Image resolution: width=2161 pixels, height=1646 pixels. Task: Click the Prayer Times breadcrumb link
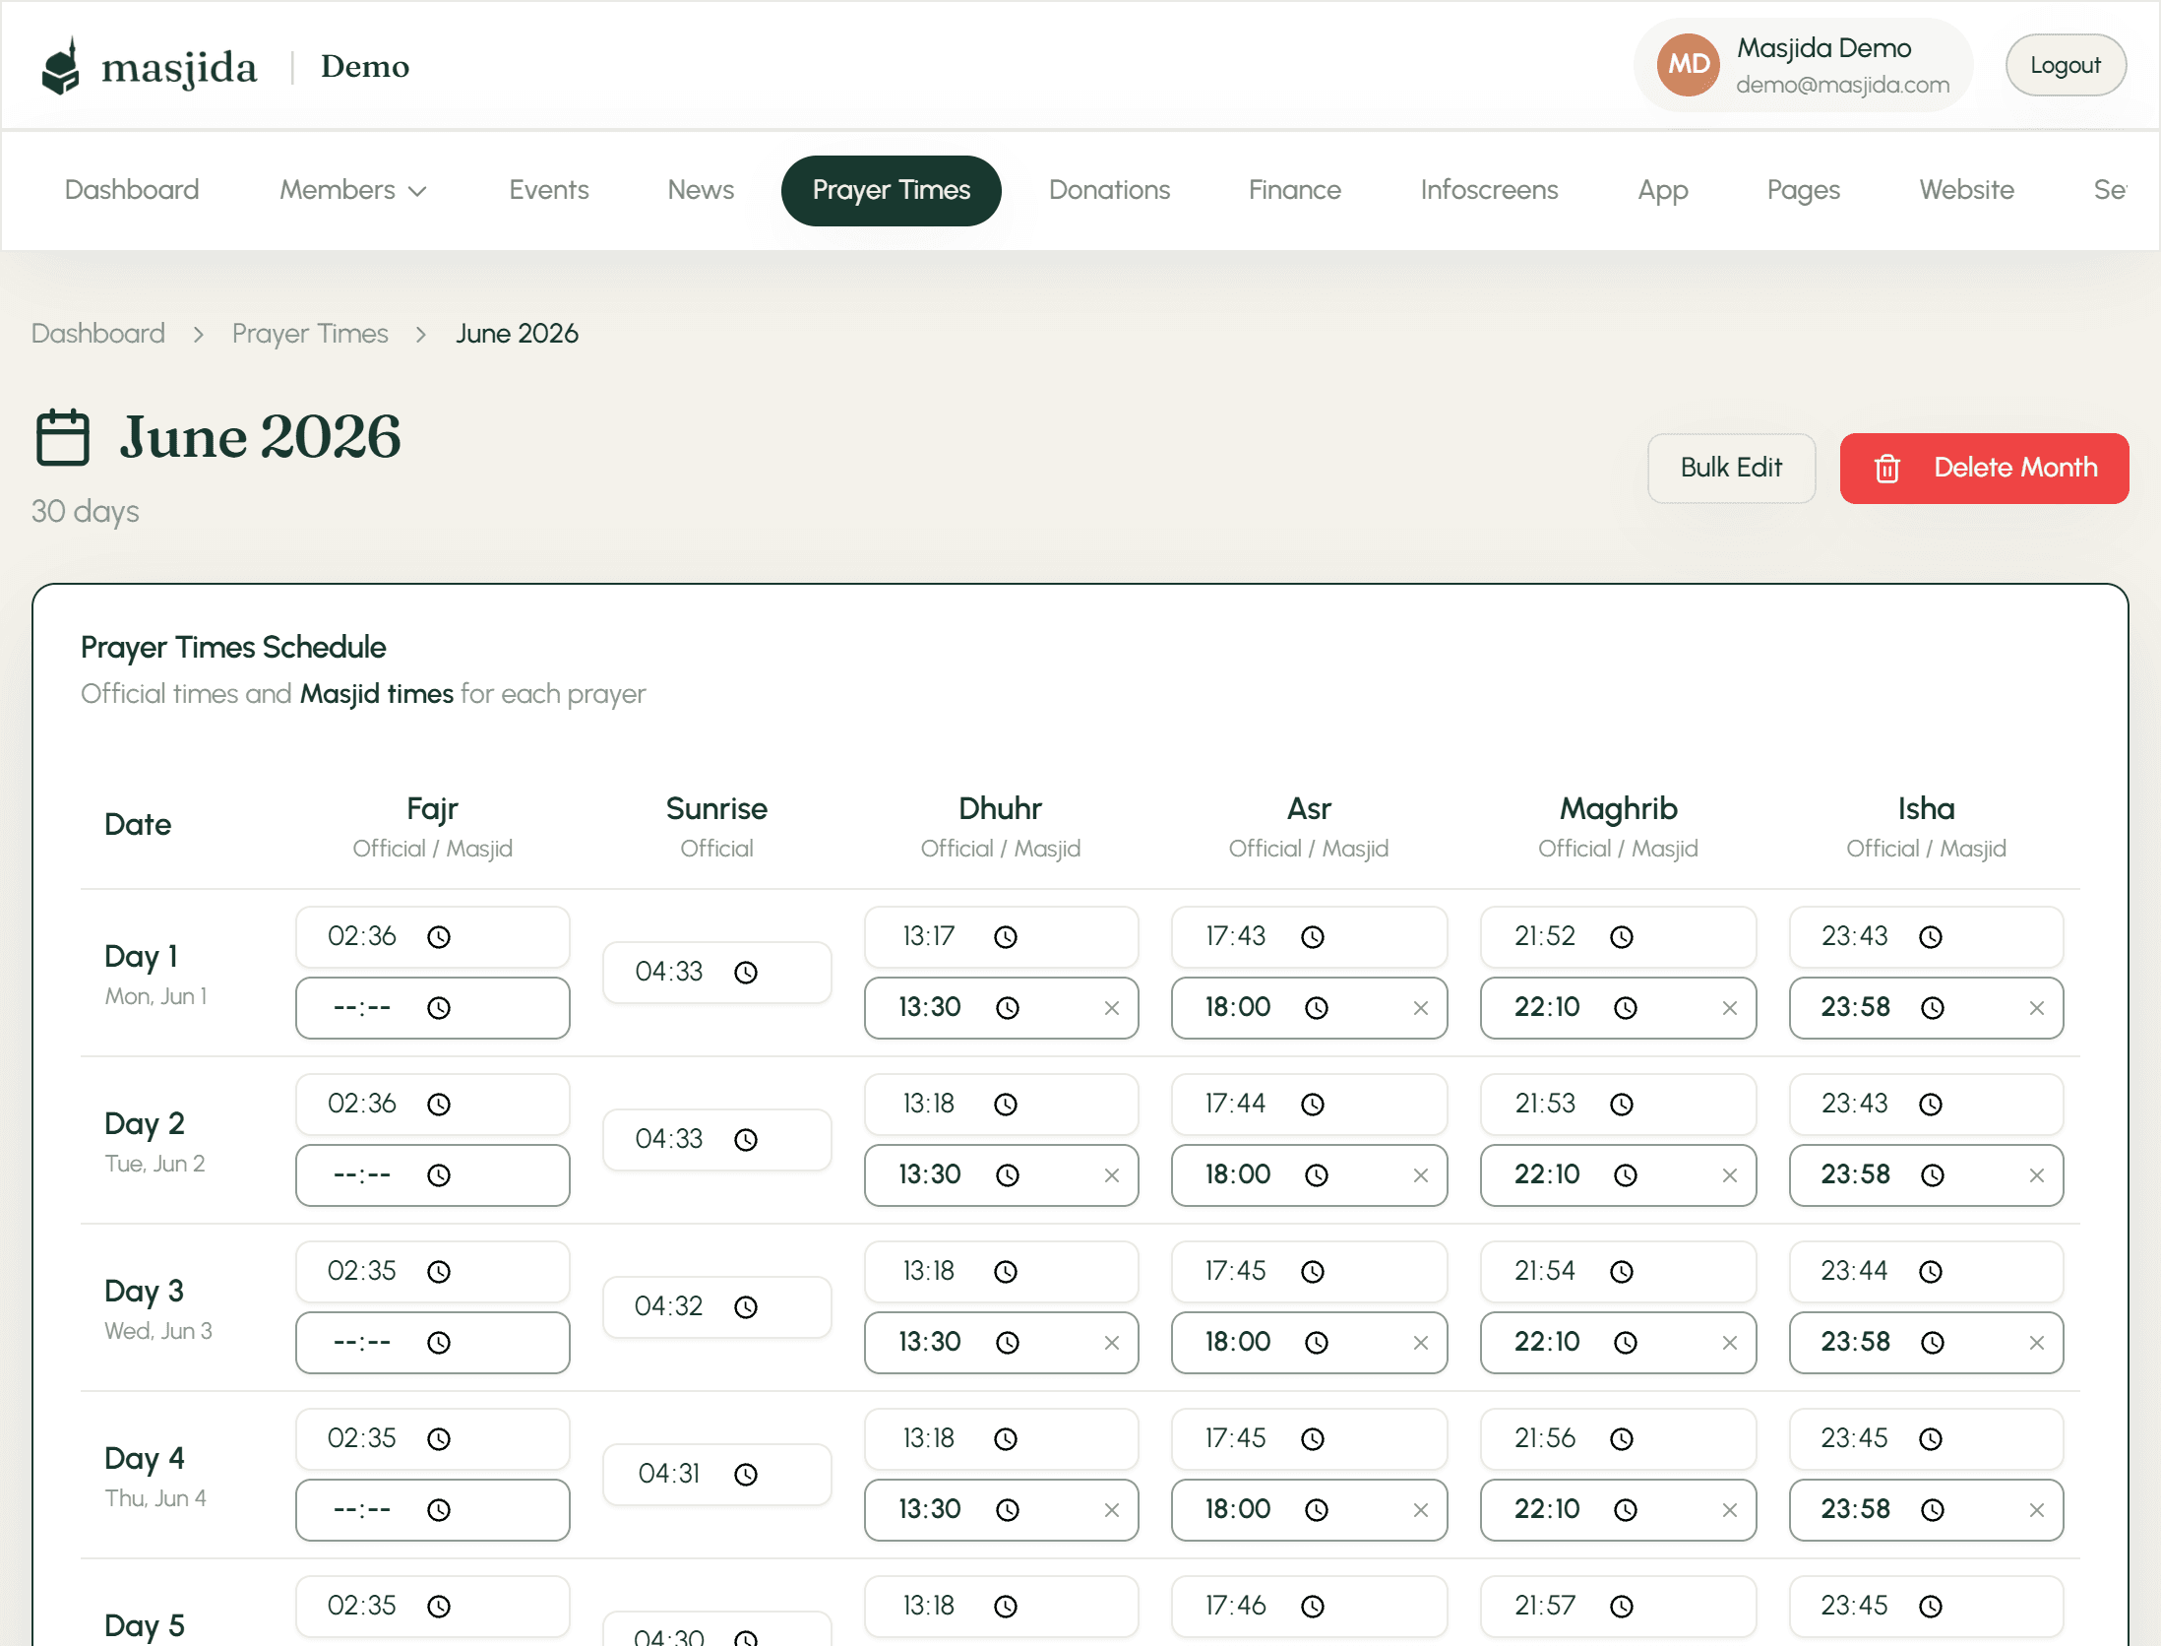[310, 334]
